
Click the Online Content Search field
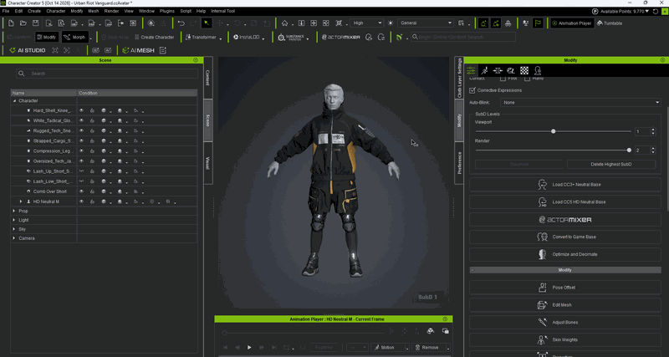point(463,37)
